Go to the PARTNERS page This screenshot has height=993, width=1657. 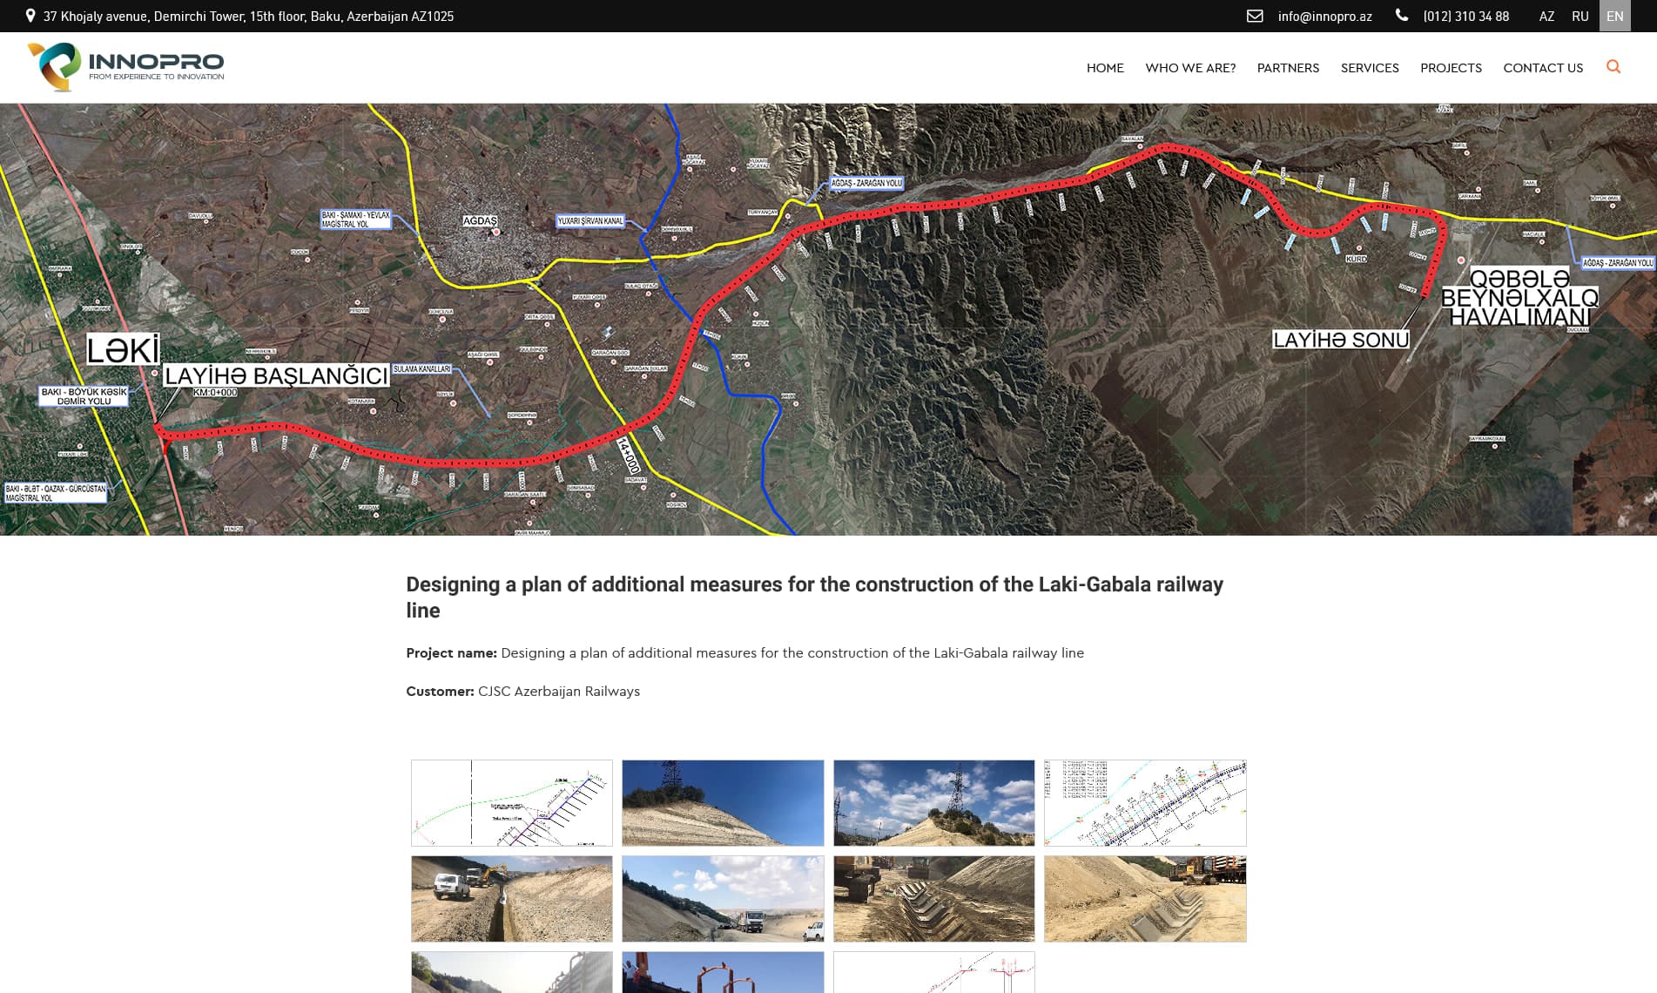[x=1288, y=68]
